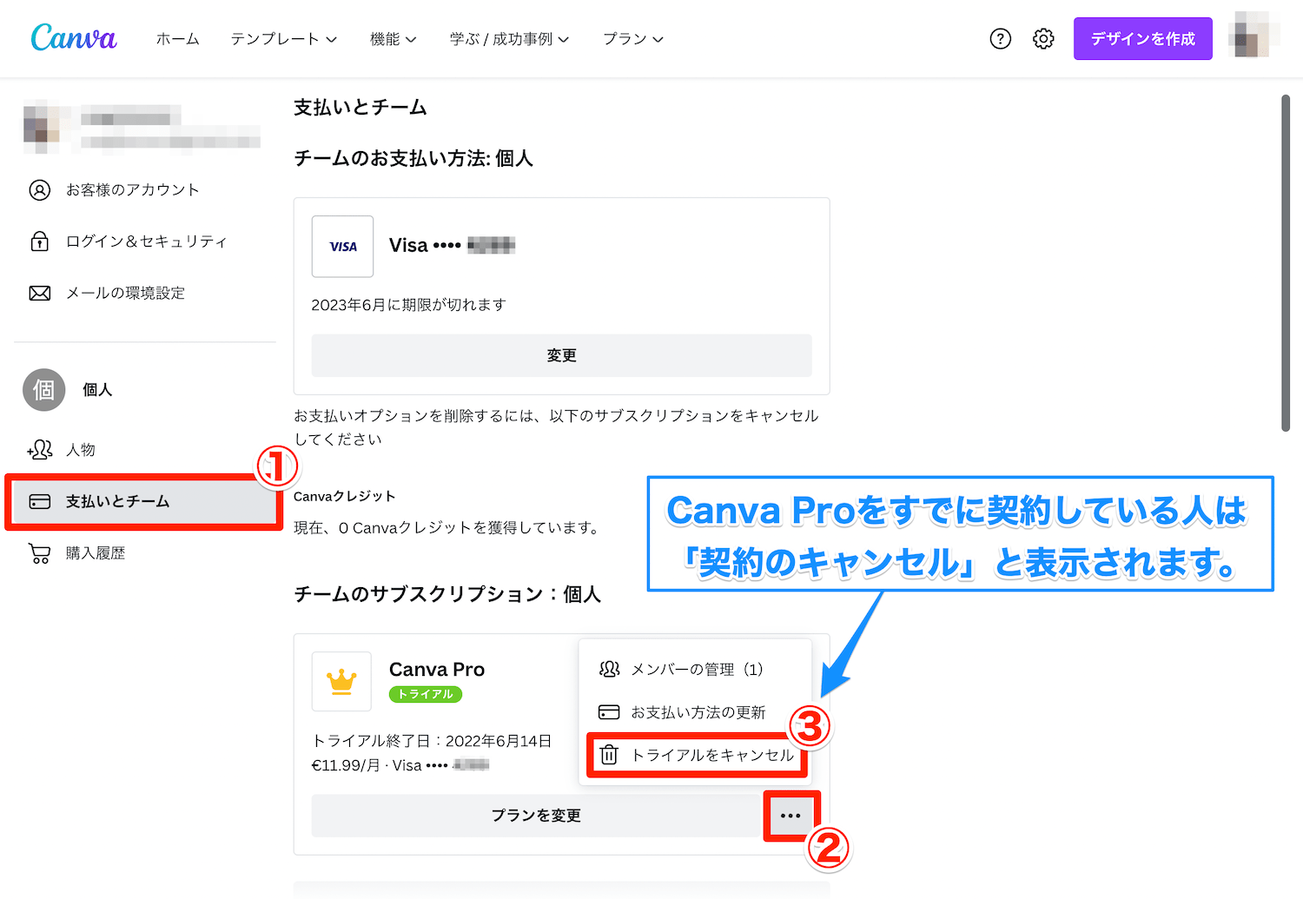This screenshot has height=899, width=1303.
Task: Click the €11.99/月 price text
Action: (x=346, y=765)
